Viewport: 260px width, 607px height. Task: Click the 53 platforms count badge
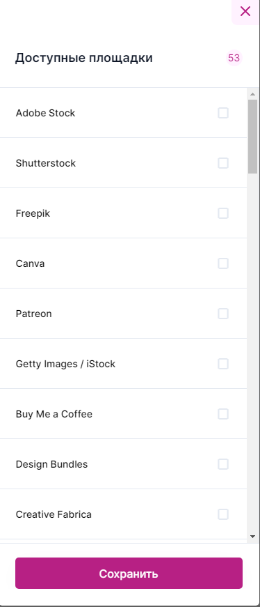click(x=234, y=58)
